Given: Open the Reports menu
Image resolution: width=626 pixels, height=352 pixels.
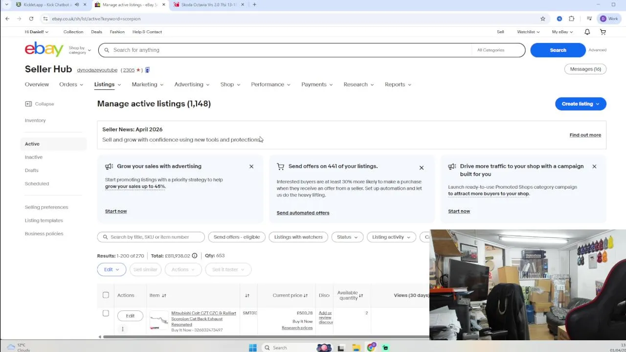Looking at the screenshot, I should pos(398,85).
